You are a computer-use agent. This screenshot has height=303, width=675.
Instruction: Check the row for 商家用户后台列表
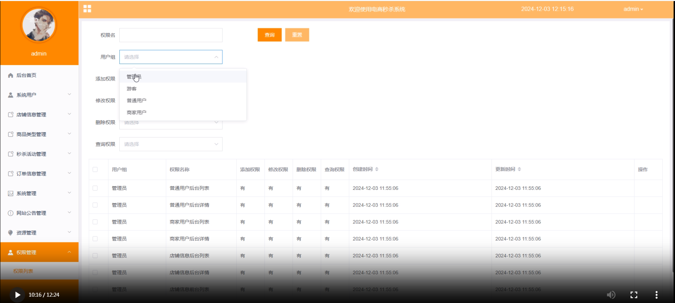[95, 222]
